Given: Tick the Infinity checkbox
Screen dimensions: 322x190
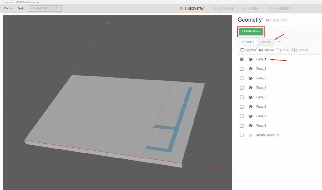Looking at the screenshot, I should (242, 135).
